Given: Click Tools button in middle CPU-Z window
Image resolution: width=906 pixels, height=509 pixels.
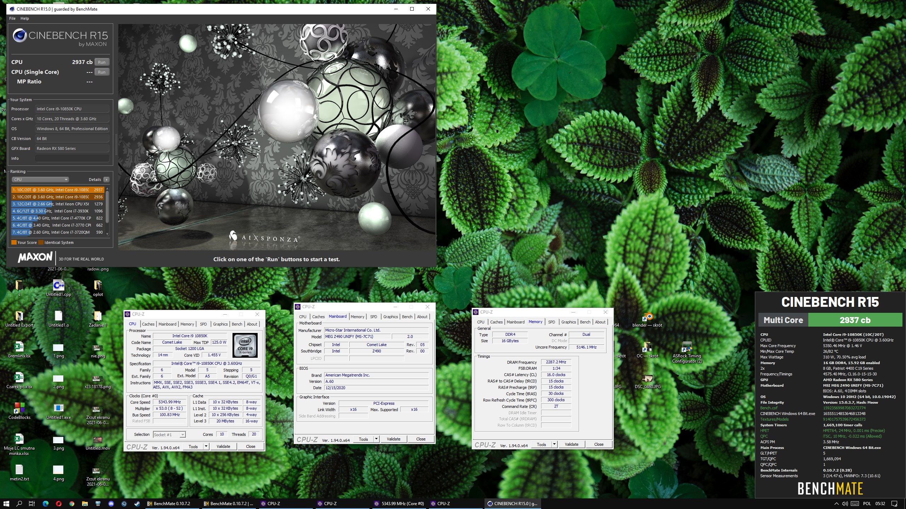Looking at the screenshot, I should (x=363, y=439).
